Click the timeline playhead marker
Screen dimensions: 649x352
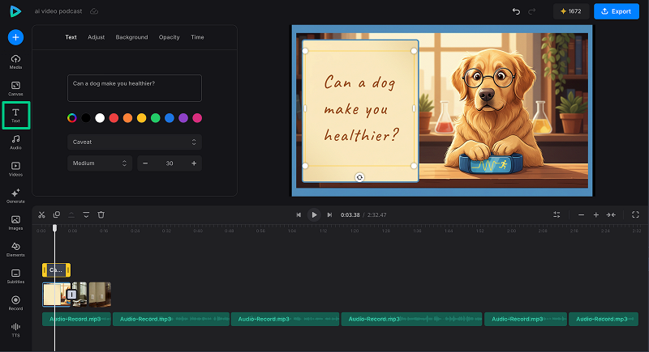54,228
